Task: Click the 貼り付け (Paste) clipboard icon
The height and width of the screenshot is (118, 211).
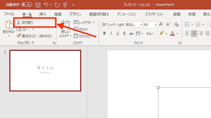Action: (x=9, y=24)
